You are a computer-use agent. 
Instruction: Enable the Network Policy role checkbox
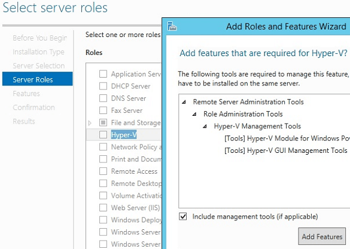click(103, 147)
